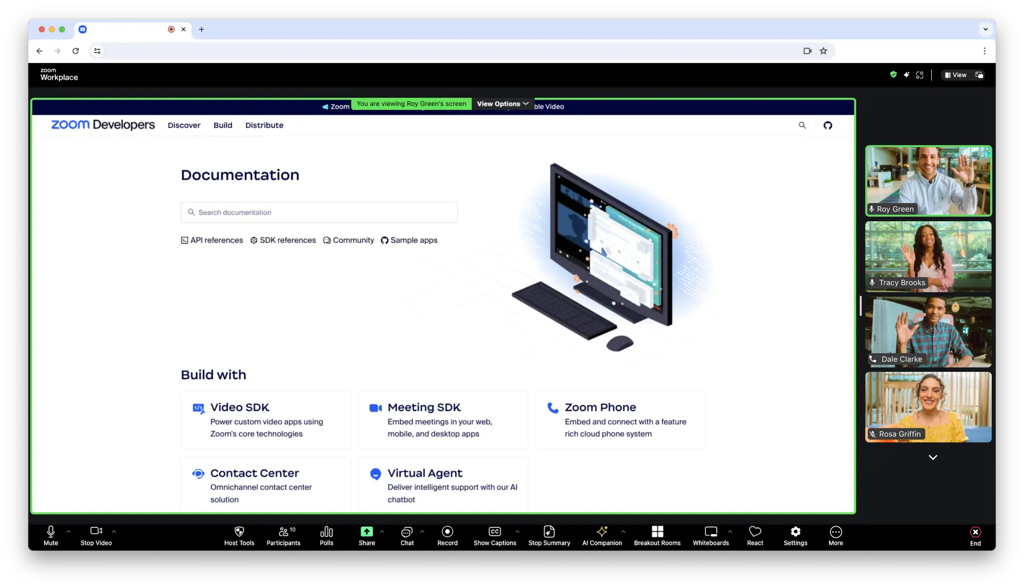
Task: Expand audio options arrow beside Mute
Action: point(68,531)
